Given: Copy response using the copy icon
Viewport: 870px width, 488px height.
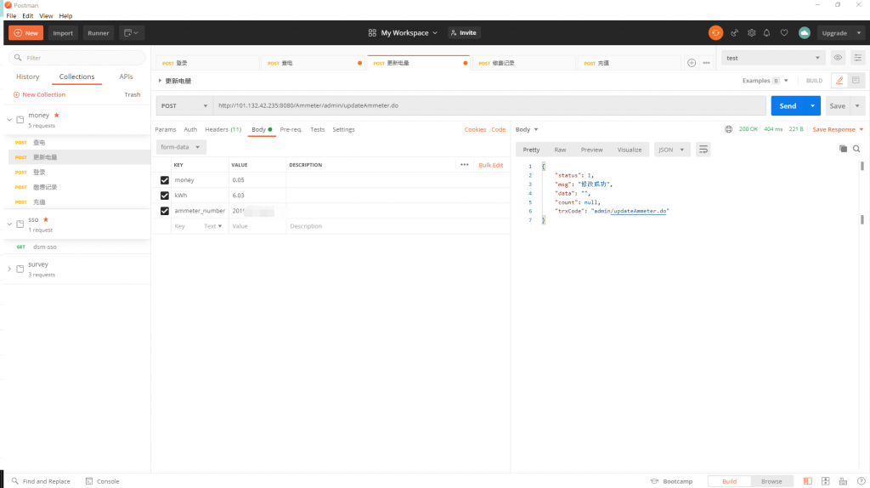Looking at the screenshot, I should (x=843, y=149).
